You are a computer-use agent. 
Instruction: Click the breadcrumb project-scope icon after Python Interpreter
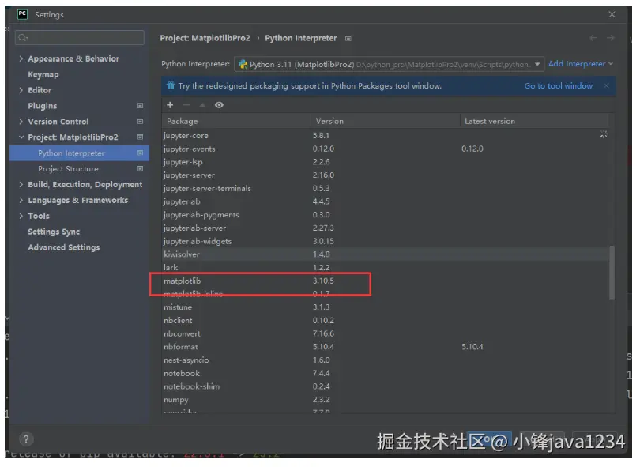click(x=348, y=39)
